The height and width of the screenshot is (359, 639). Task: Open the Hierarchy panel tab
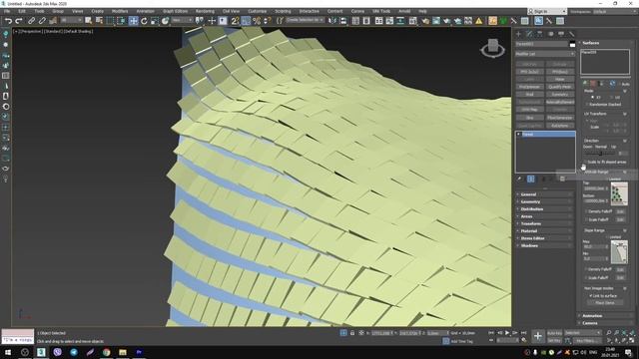click(x=539, y=34)
